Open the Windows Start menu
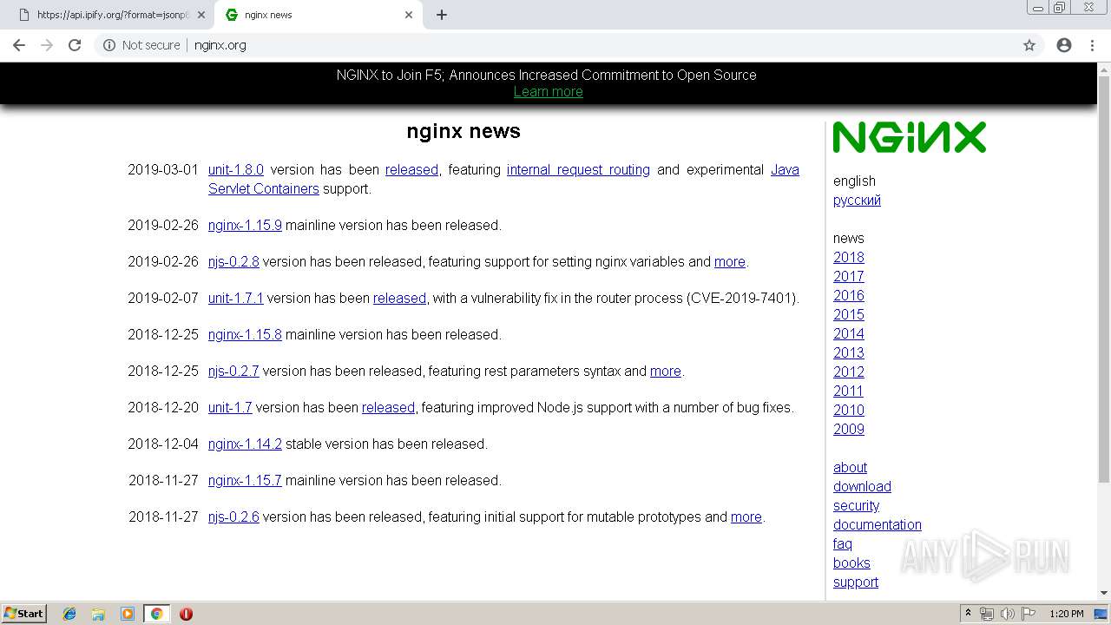 (x=24, y=614)
